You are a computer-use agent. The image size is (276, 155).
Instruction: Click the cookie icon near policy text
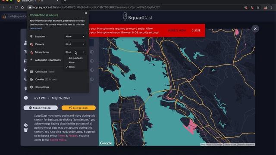(26, 125)
